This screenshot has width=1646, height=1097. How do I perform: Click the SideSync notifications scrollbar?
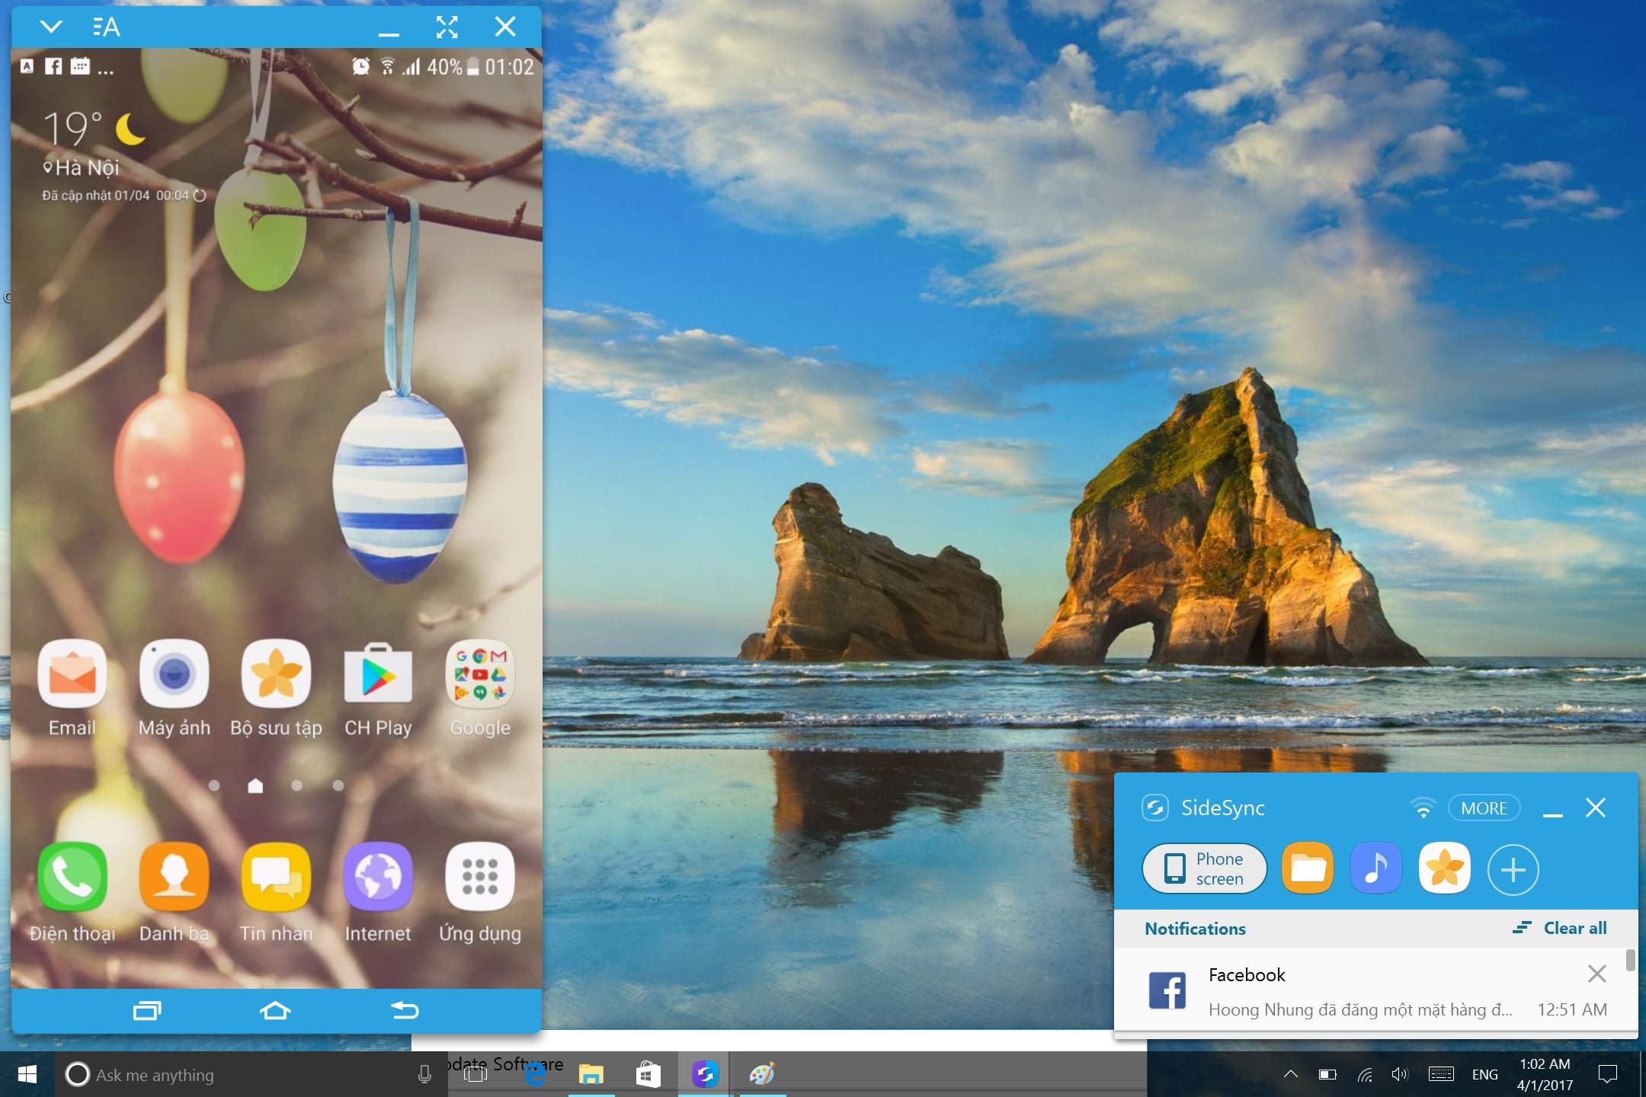(1630, 960)
